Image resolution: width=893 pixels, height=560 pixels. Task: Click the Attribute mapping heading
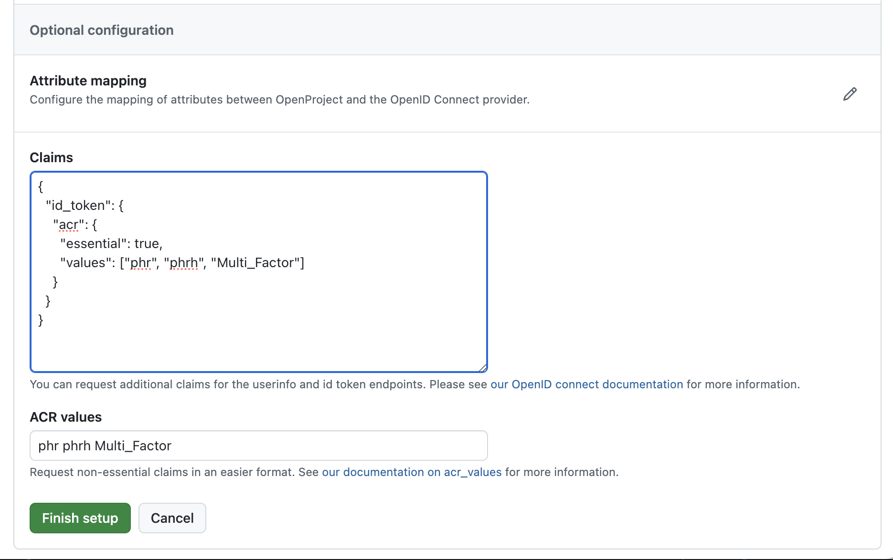coord(88,81)
